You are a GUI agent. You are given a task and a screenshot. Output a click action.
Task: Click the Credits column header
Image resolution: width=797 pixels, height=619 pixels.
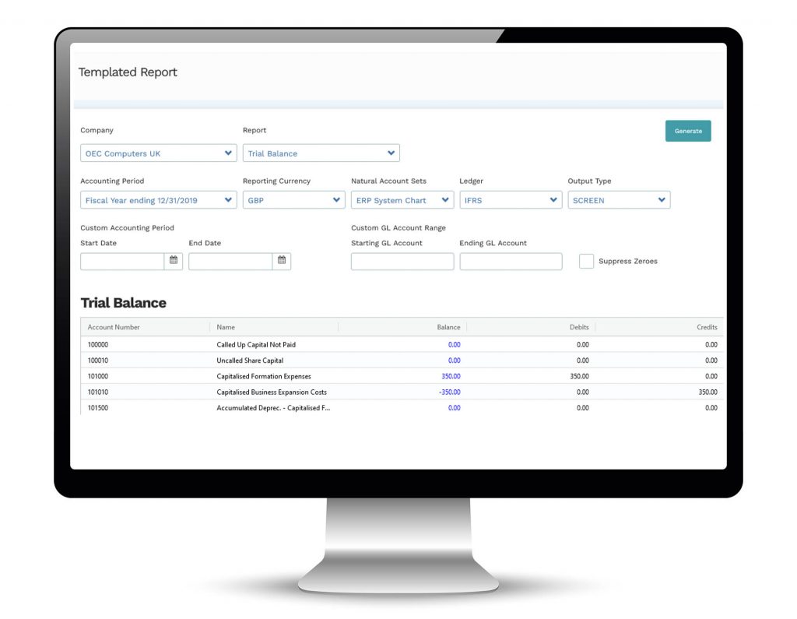(706, 327)
